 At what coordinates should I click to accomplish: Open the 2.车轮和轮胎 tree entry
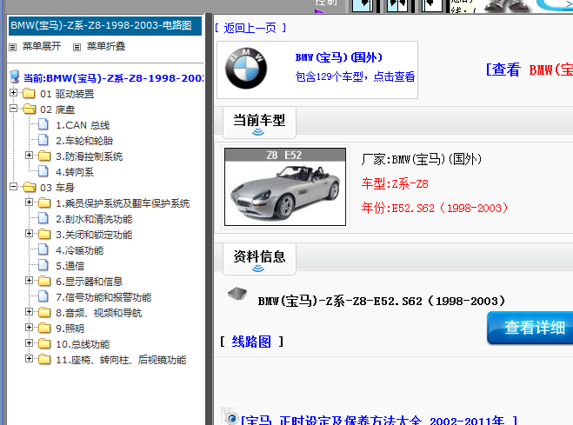click(x=84, y=141)
